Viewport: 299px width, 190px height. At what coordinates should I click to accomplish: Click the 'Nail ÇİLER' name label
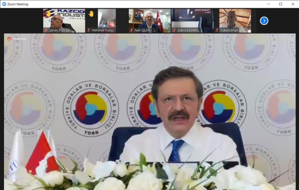click(145, 30)
